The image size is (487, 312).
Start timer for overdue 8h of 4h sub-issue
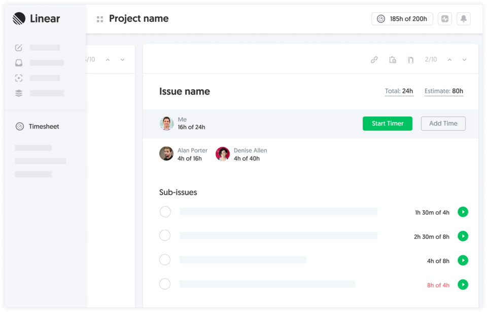pyautogui.click(x=463, y=285)
